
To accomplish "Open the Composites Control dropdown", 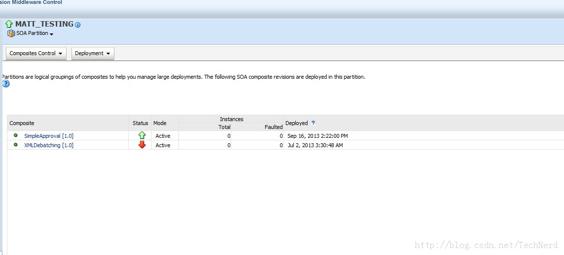I will [36, 53].
